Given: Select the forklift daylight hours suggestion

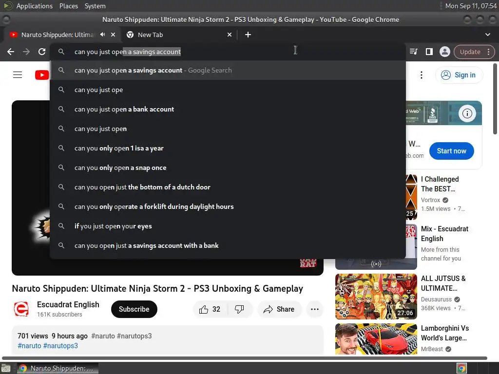Looking at the screenshot, I should coord(228,206).
